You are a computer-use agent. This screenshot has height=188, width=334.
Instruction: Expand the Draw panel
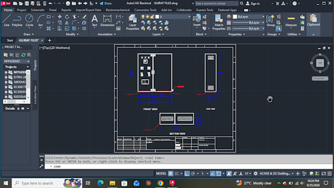pyautogui.click(x=28, y=34)
